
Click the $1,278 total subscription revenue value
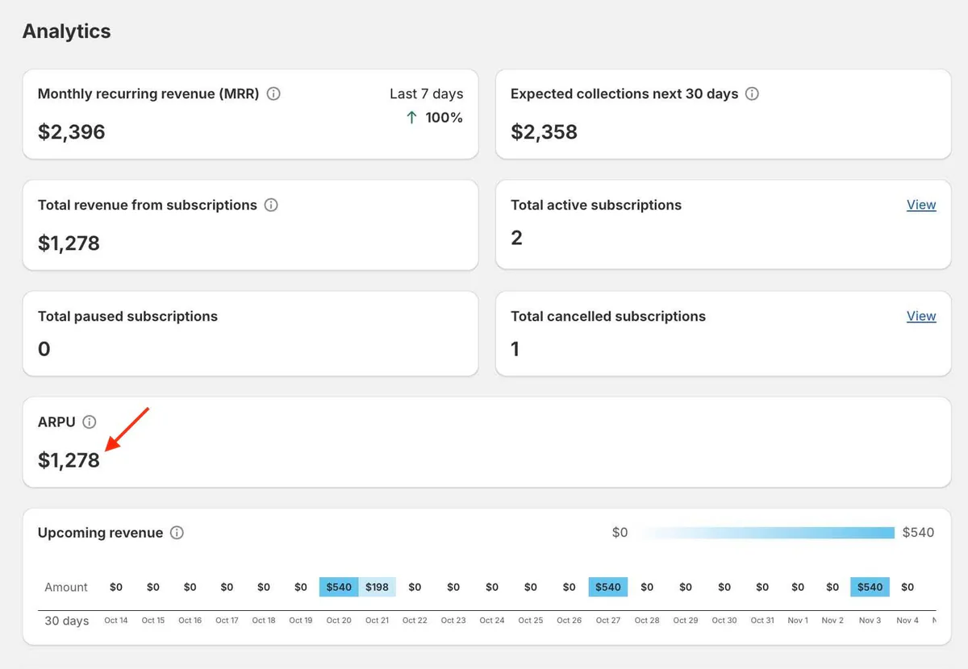69,243
